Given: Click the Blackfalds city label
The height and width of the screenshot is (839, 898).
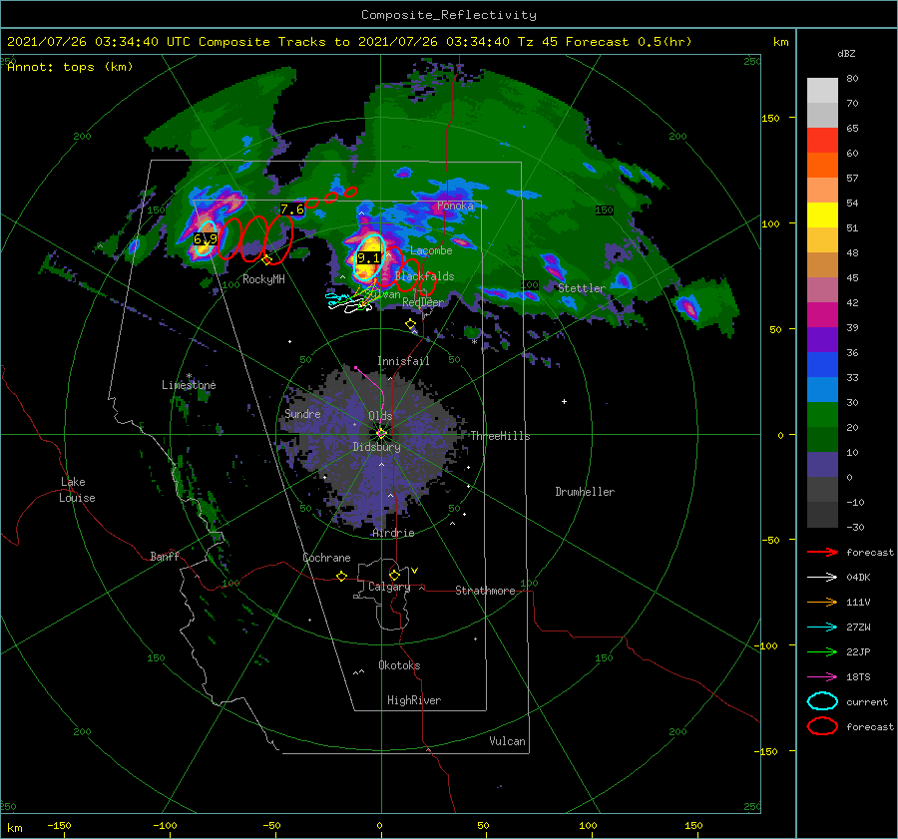Looking at the screenshot, I should [x=424, y=276].
